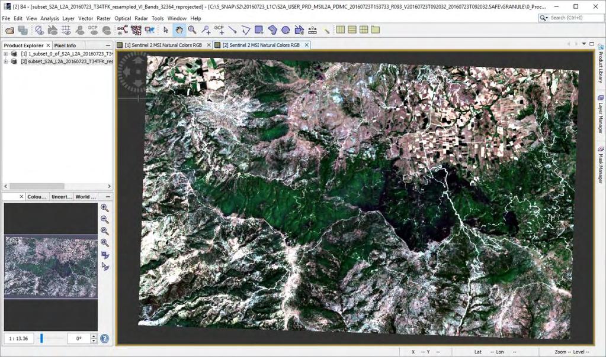
Task: Select product [2] subset_S2A_L2A in tree
Action: click(x=66, y=61)
